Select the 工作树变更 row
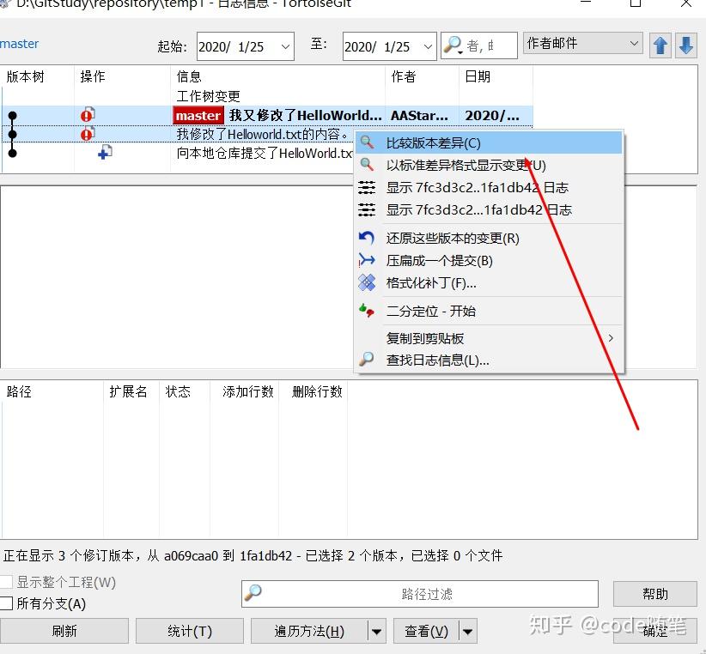The width and height of the screenshot is (706, 654). coord(267,96)
